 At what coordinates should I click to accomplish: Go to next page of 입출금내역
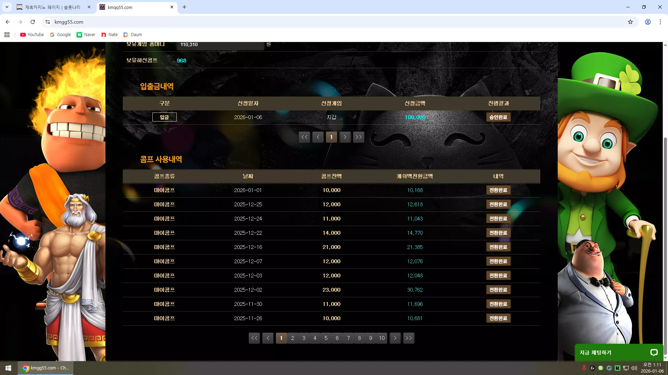[345, 137]
